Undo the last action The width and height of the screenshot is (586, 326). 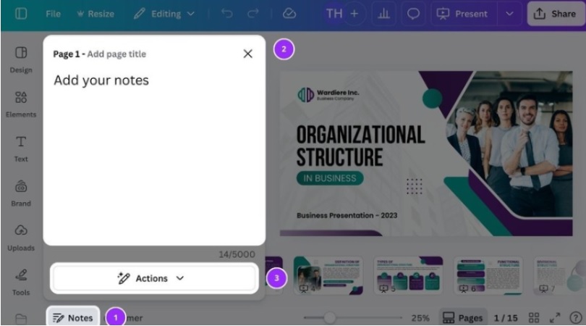(x=227, y=14)
